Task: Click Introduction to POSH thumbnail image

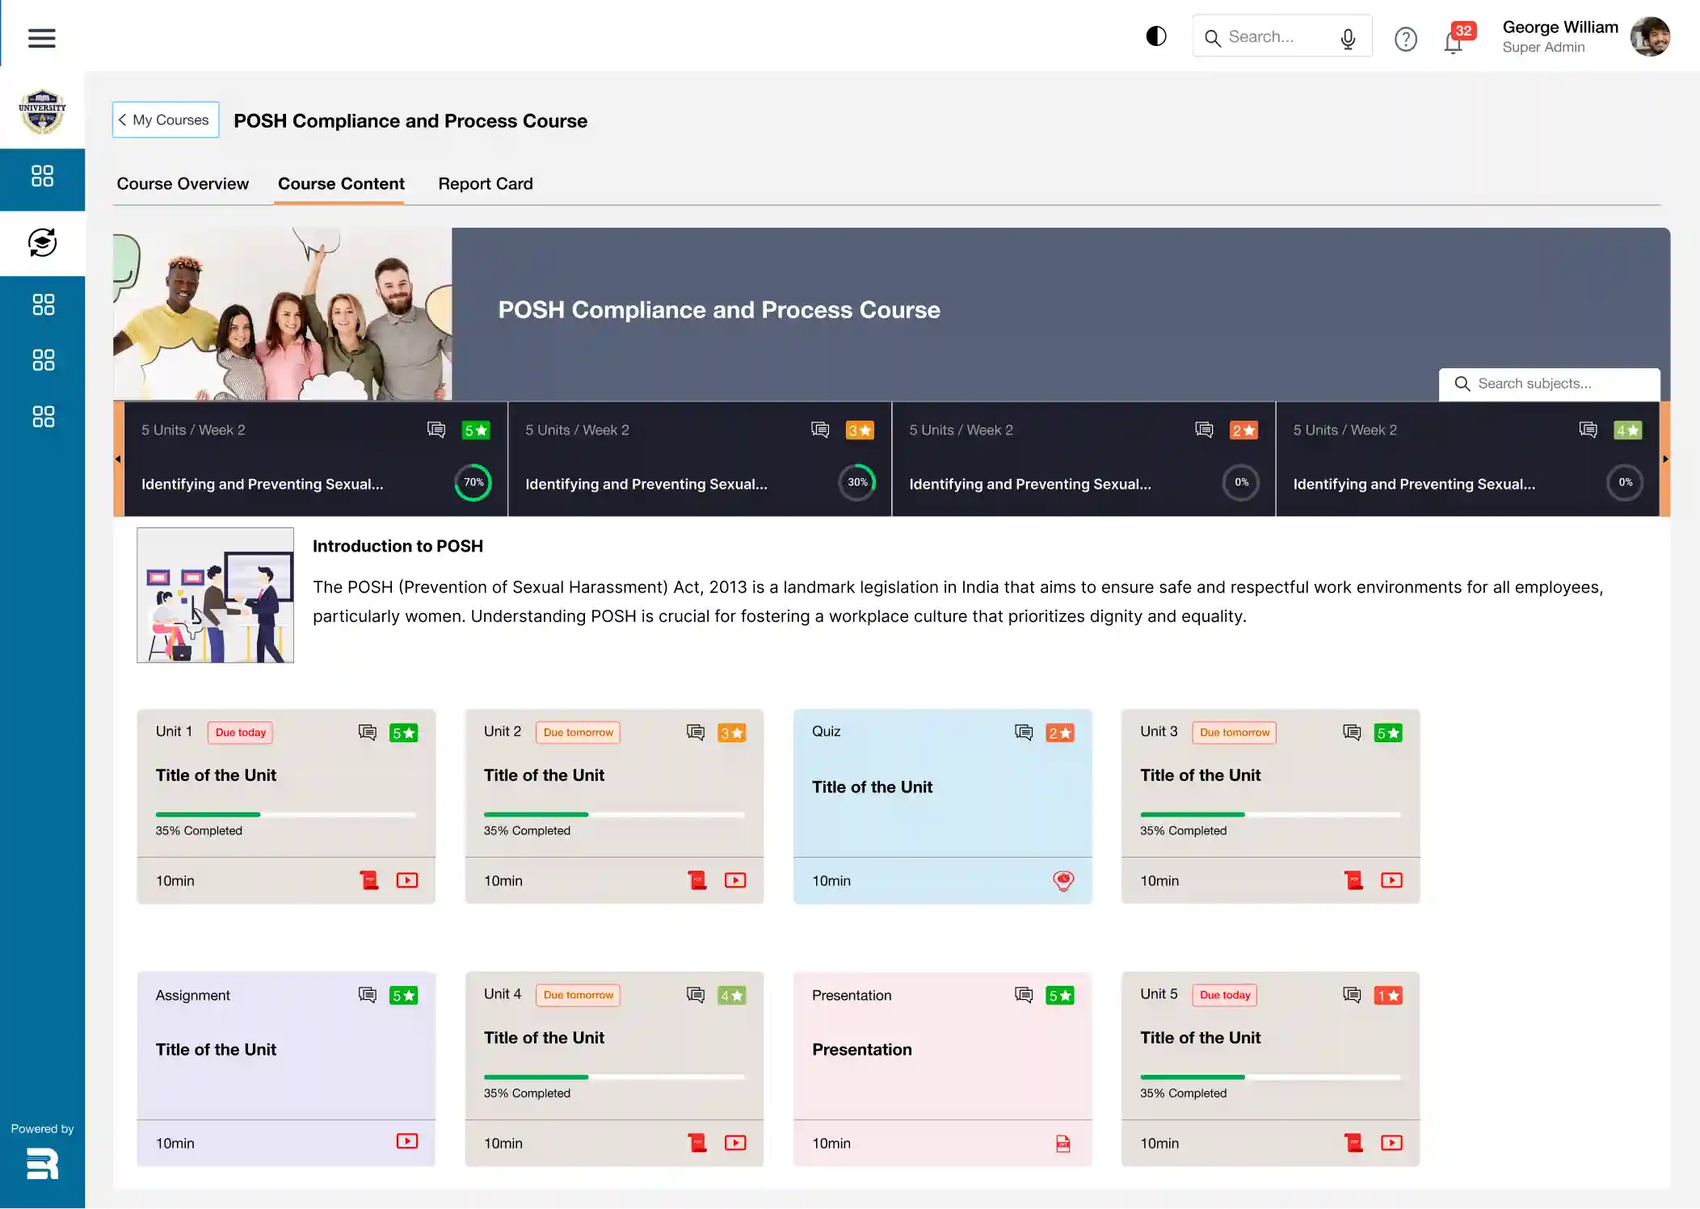Action: 215,595
